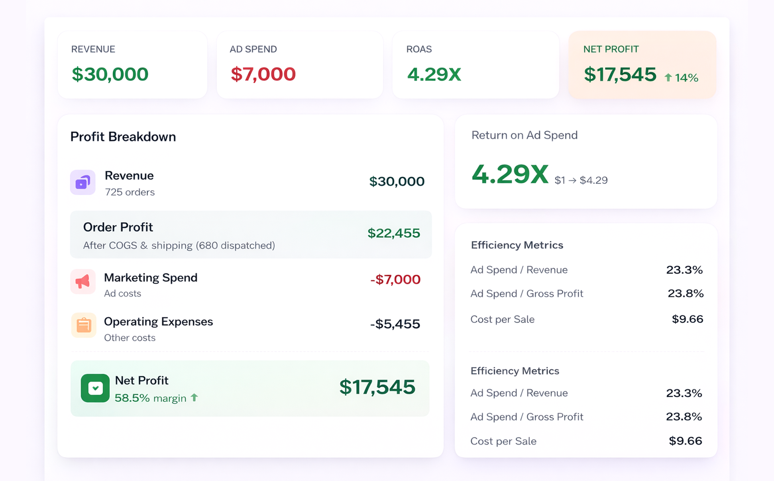Click the orange Operating Expenses clipboard icon

coord(84,325)
